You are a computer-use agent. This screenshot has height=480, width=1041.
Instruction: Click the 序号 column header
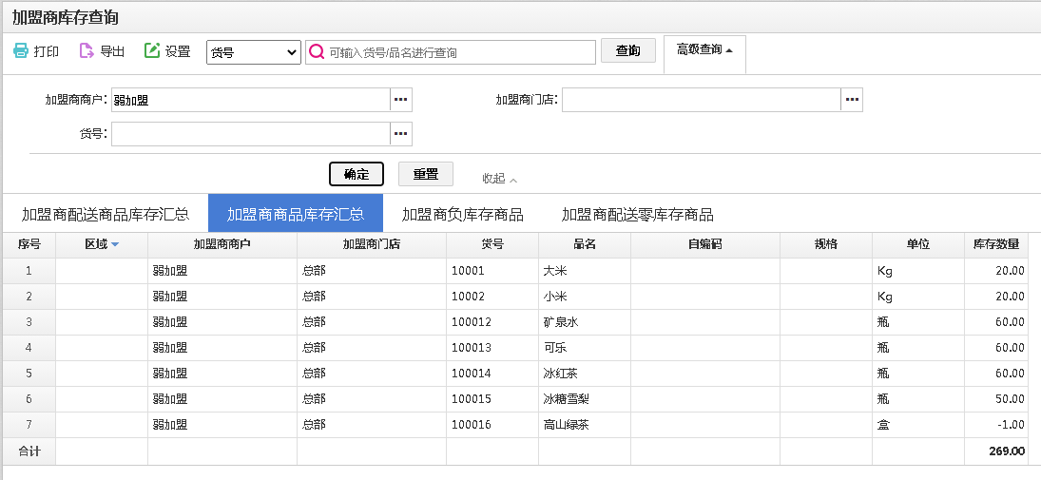(x=29, y=245)
